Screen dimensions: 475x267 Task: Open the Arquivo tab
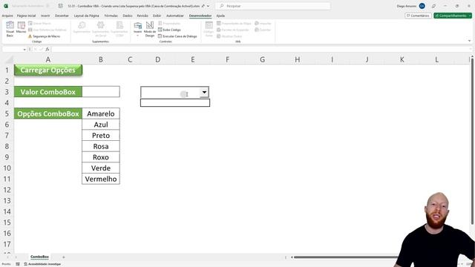point(7,16)
